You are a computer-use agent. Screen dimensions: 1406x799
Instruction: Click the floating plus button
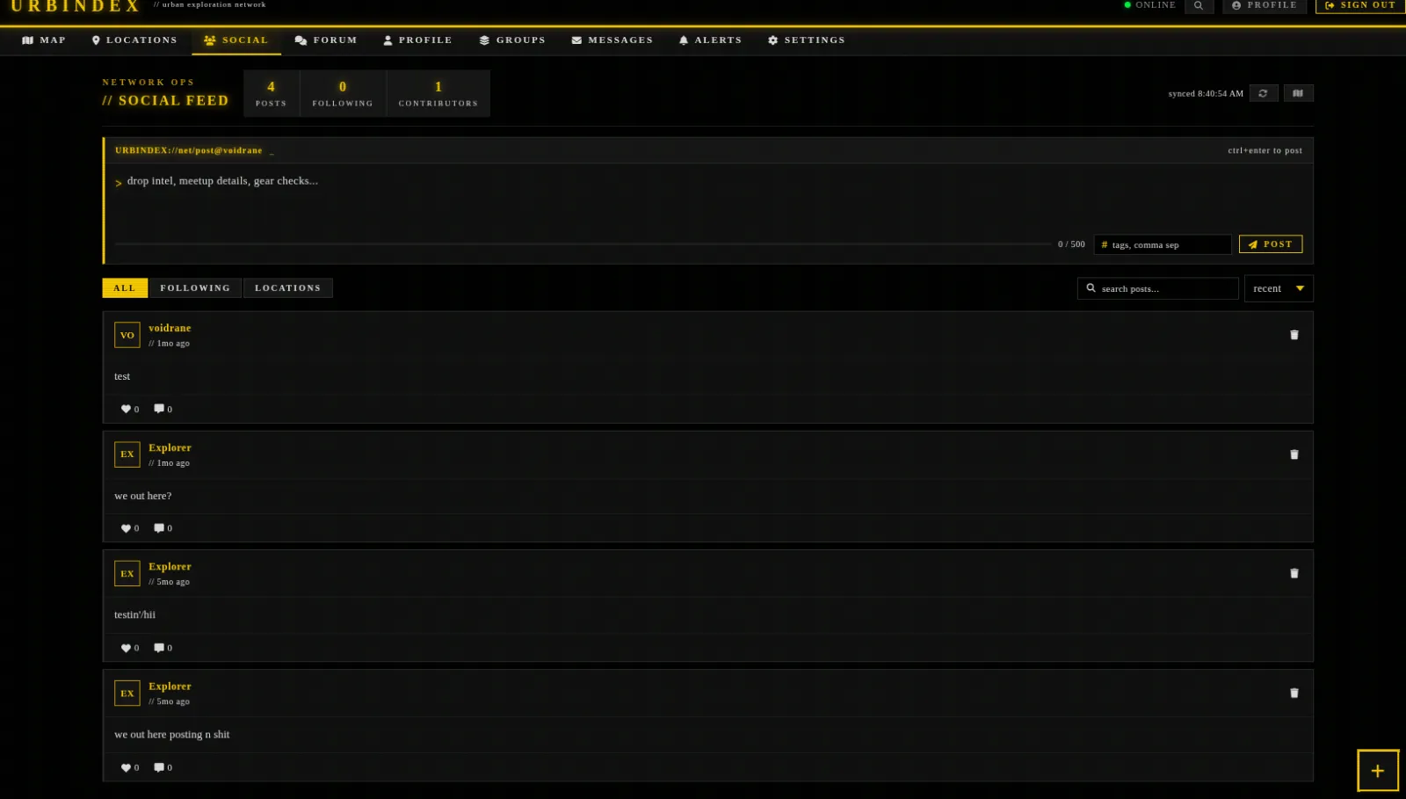pyautogui.click(x=1377, y=771)
